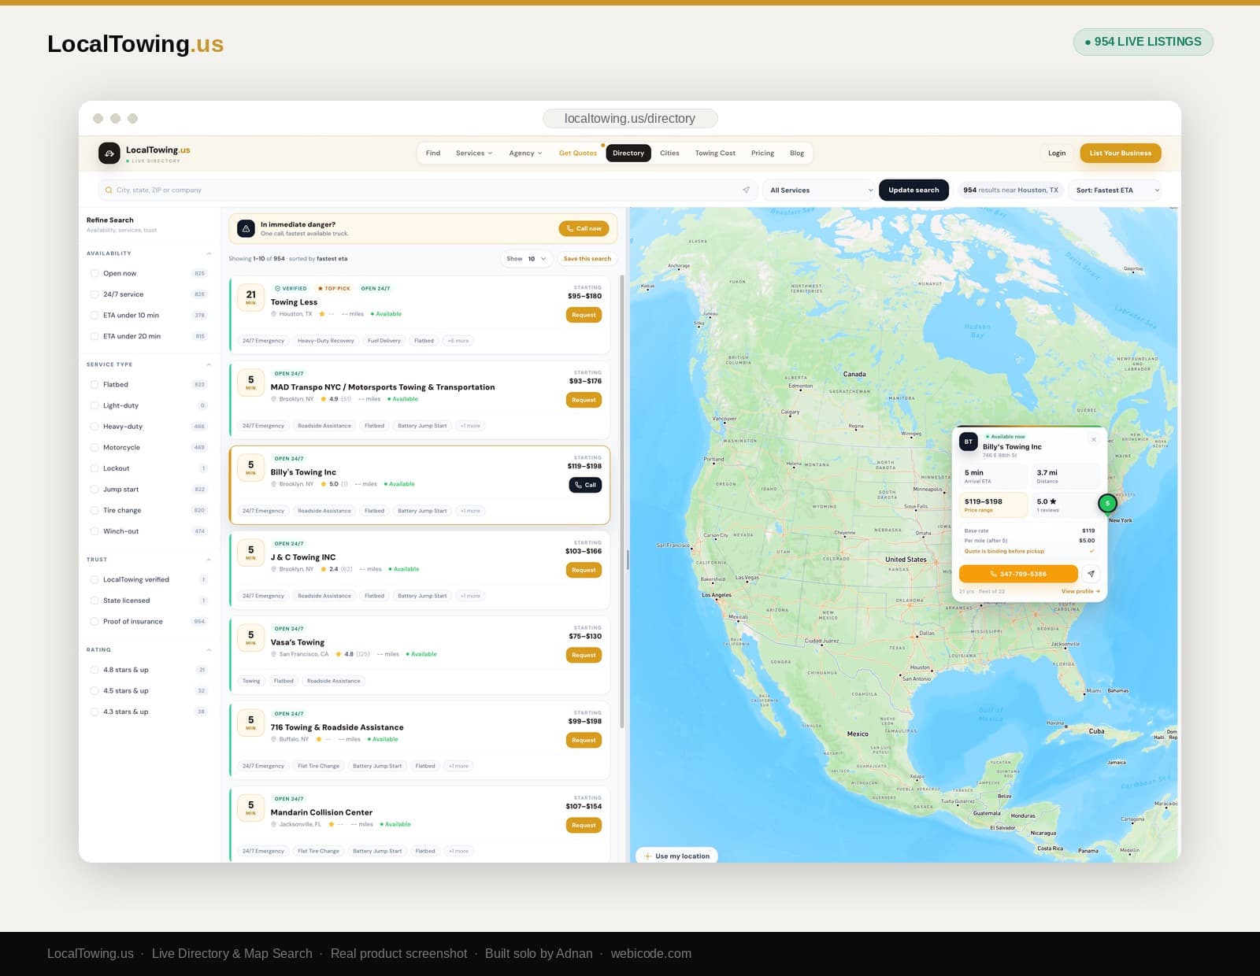This screenshot has width=1260, height=976.
Task: Click the browser address bar localtowing.us/directory
Action: [630, 118]
